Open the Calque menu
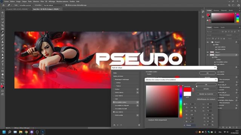This screenshot has height=135, width=241. (x=24, y=1)
